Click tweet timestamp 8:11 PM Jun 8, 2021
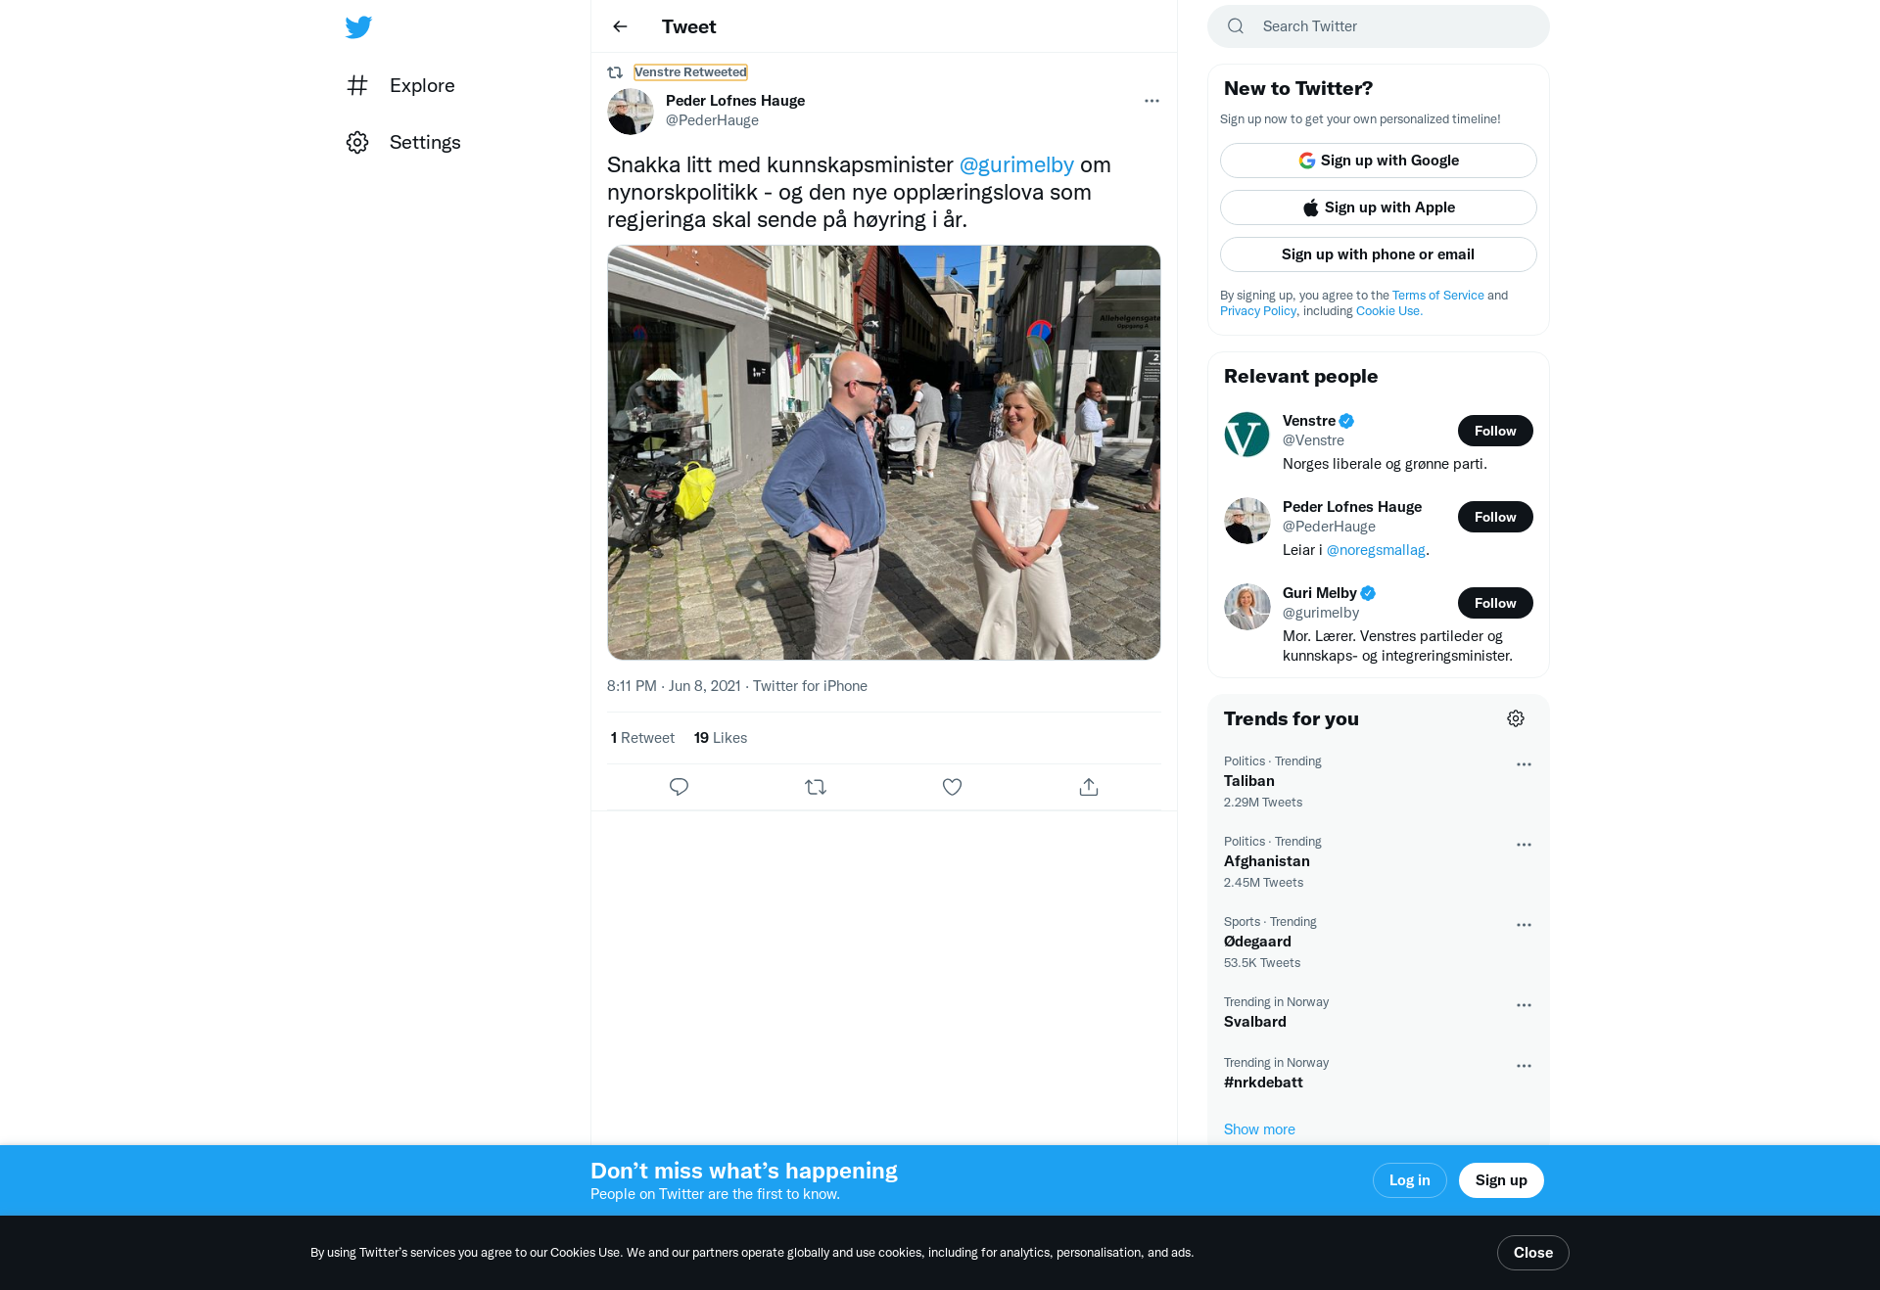The width and height of the screenshot is (1880, 1290). (674, 686)
